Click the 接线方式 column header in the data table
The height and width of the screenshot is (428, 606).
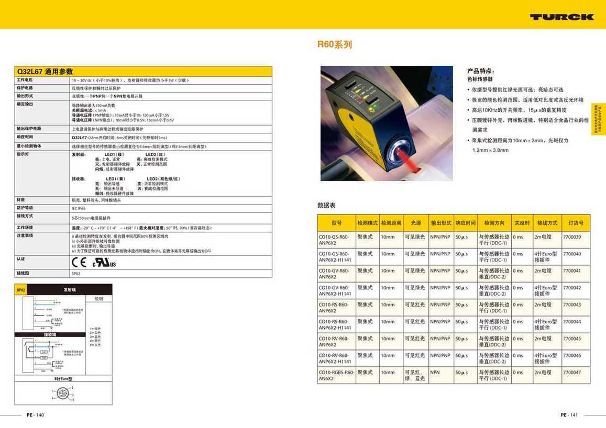[547, 223]
